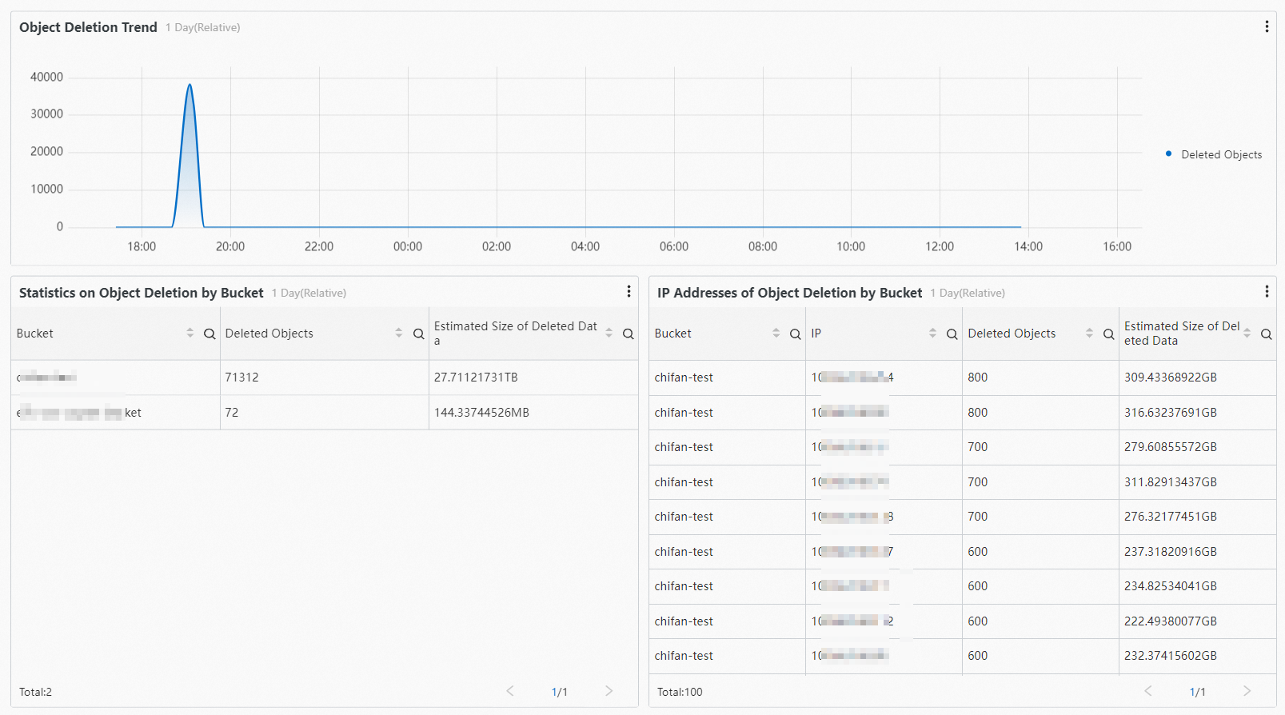
Task: Sort Bucket column in IP Addresses table
Action: click(776, 334)
